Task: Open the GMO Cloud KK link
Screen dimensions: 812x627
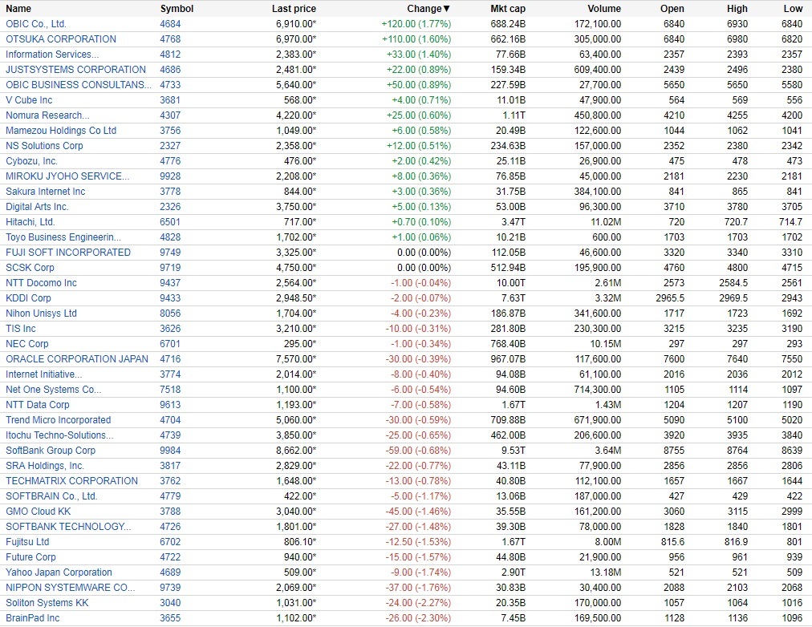Action: pos(38,512)
